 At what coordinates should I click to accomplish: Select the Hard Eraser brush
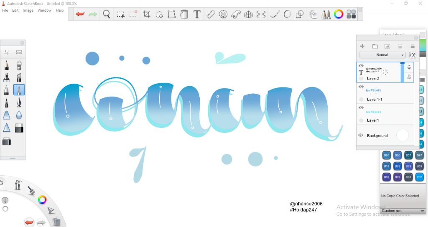19,128
